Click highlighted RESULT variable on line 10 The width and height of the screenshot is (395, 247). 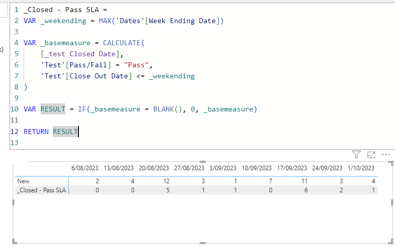click(53, 109)
